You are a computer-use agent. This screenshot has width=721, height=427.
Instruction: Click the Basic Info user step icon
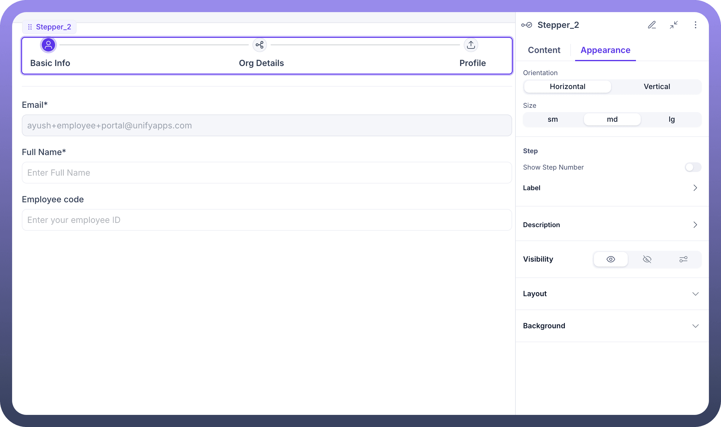coord(48,45)
